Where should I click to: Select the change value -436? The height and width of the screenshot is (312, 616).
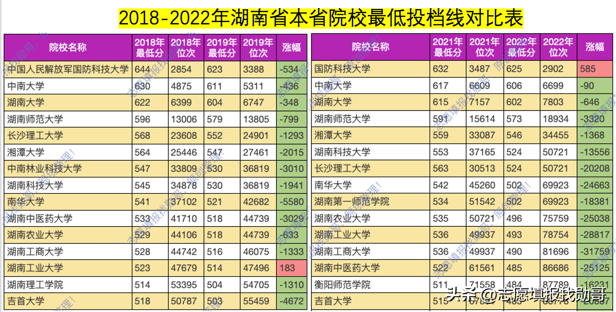coord(289,86)
